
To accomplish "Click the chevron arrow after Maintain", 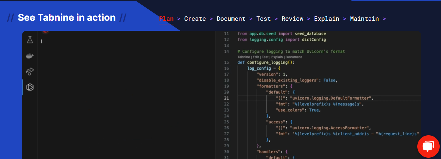I will (384, 19).
